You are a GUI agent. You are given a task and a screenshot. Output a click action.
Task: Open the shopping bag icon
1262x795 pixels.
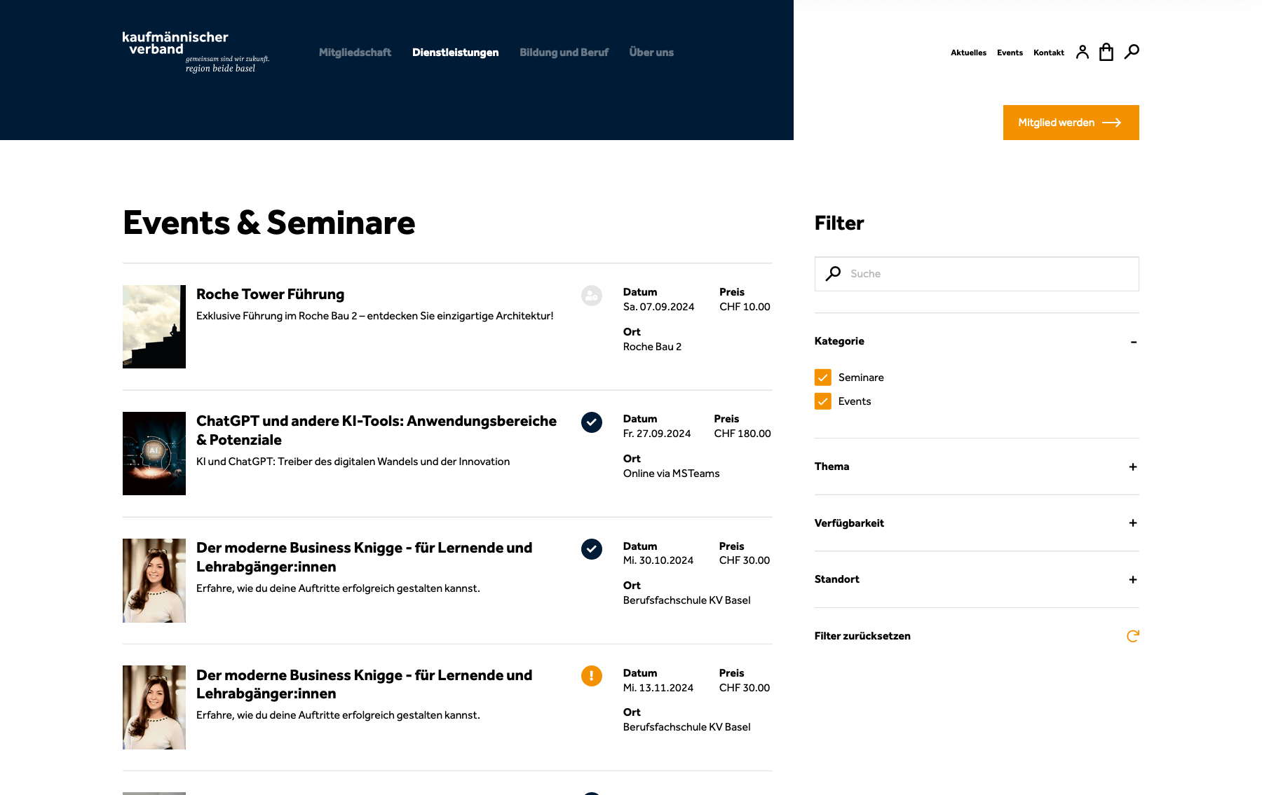coord(1106,52)
